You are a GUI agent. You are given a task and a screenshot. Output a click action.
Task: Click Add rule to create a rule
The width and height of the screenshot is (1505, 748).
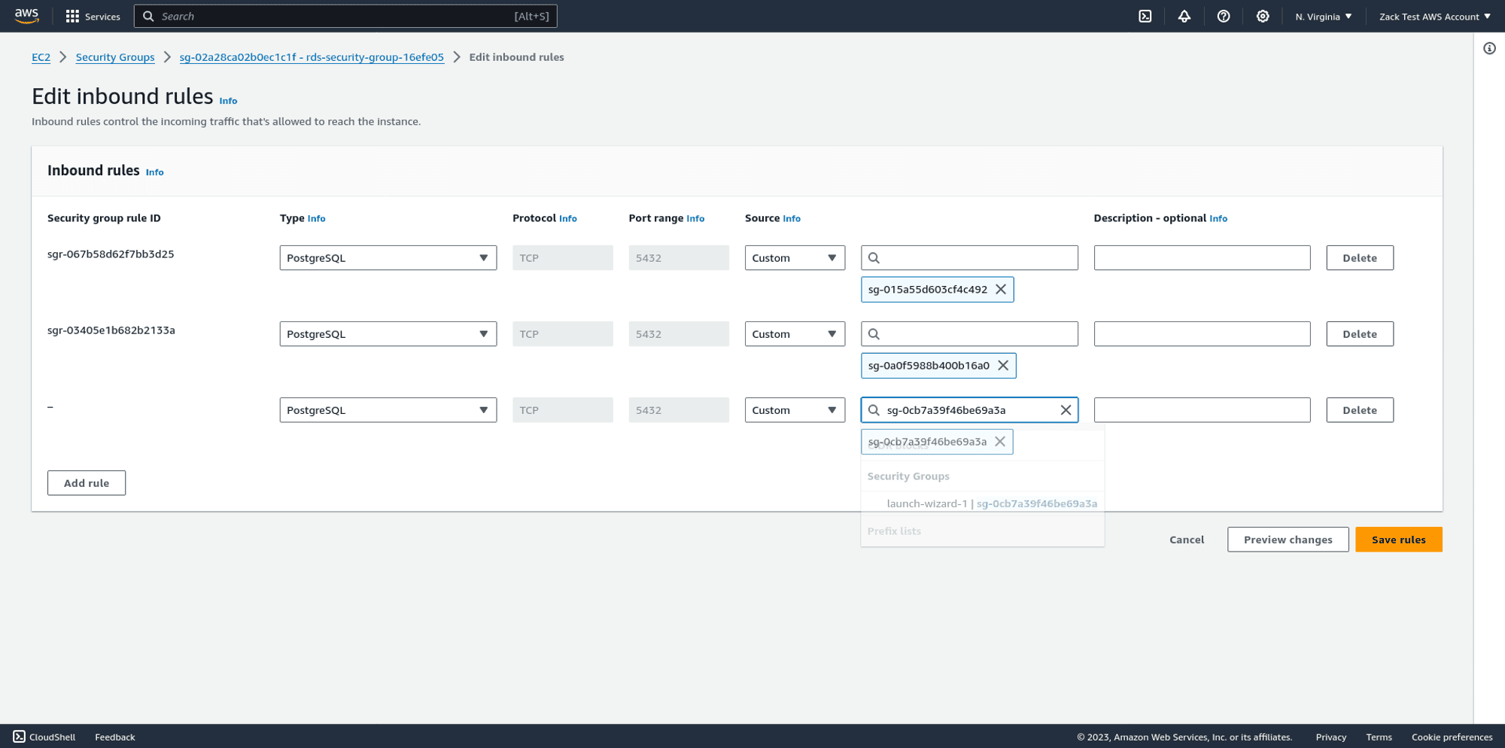tap(86, 482)
